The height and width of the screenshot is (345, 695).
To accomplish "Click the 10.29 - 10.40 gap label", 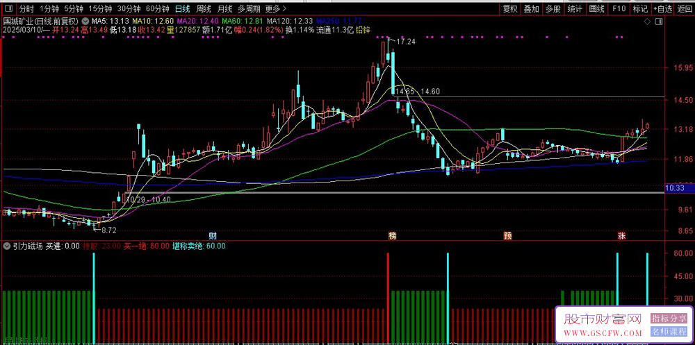I will pos(148,200).
